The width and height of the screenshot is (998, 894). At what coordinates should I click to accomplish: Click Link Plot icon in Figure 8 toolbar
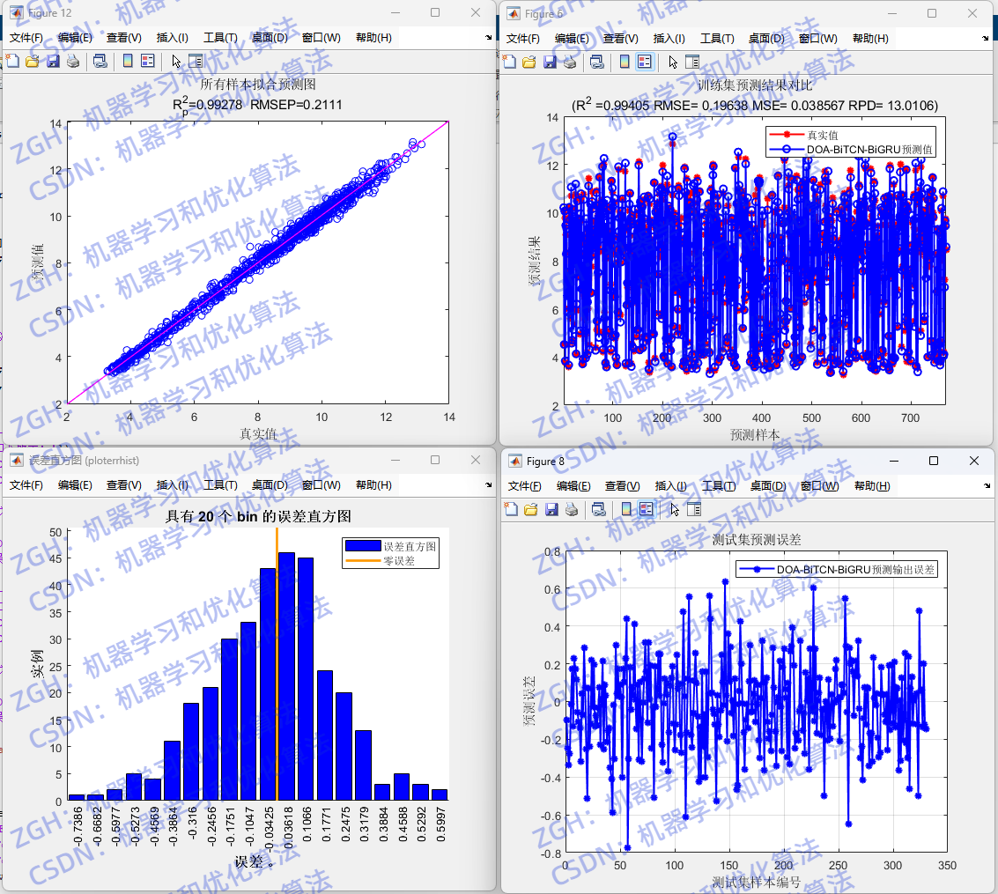coord(598,509)
